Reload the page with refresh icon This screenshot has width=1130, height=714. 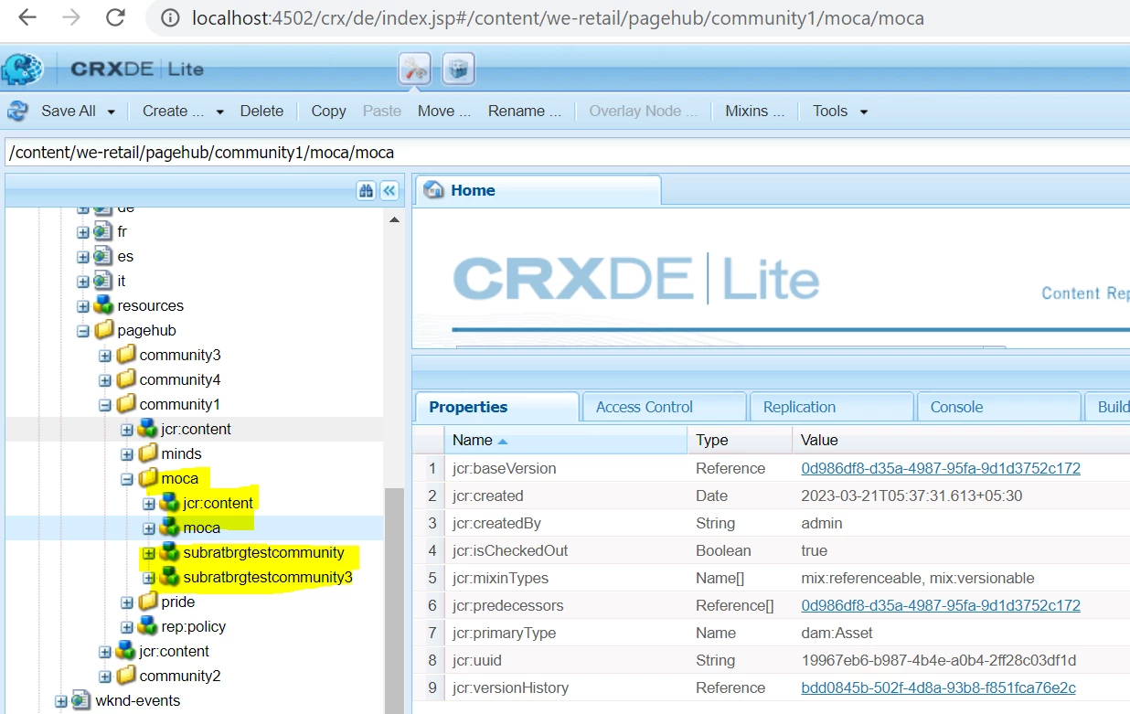pos(115,17)
